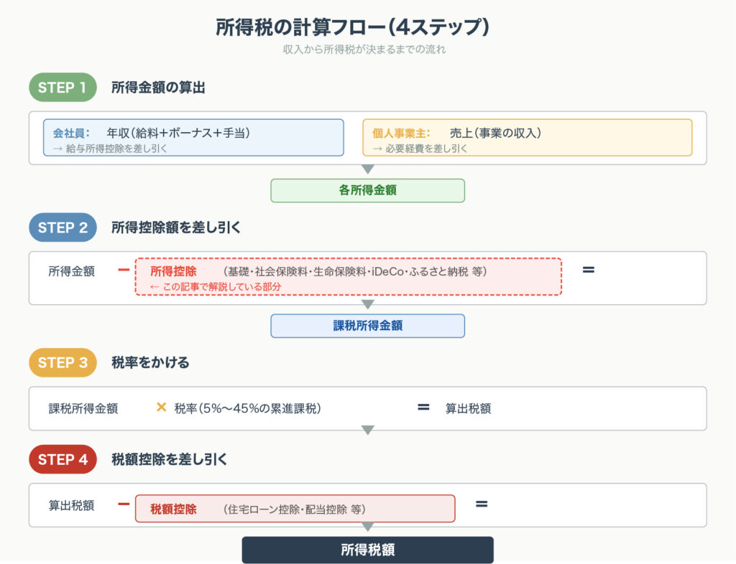
Task: Click the note この記事で解説している部分
Action: [216, 287]
